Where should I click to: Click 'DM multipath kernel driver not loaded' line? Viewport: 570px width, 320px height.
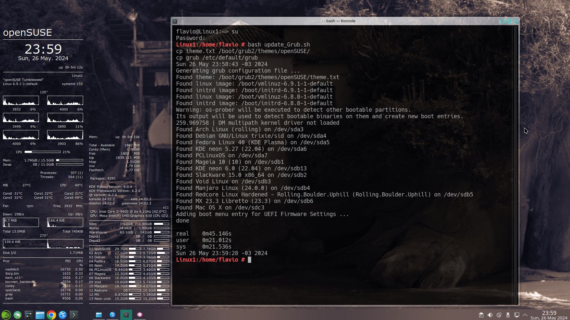point(279,123)
